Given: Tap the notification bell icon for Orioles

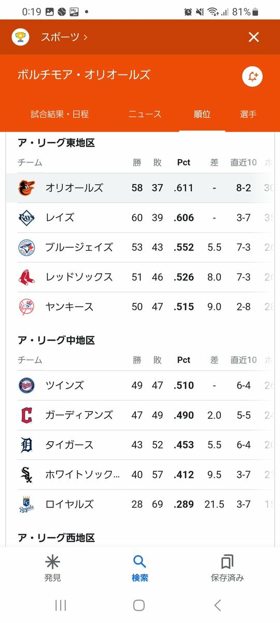Looking at the screenshot, I should [x=253, y=77].
